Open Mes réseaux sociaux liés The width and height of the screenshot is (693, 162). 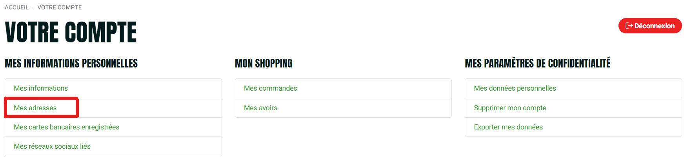tap(52, 146)
